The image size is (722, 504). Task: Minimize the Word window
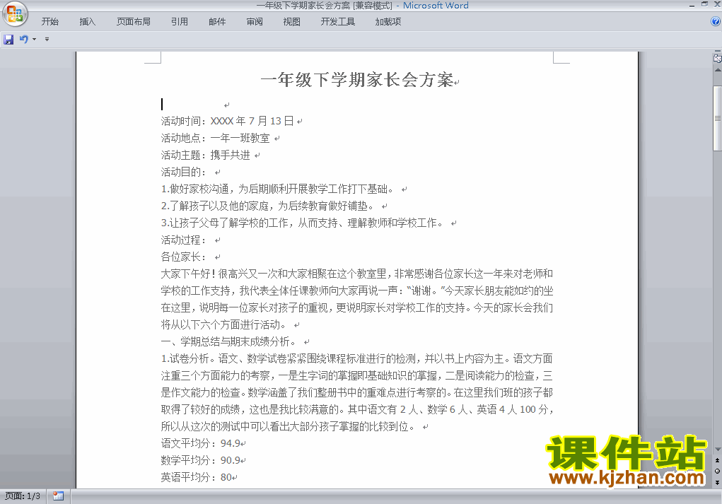pyautogui.click(x=692, y=5)
